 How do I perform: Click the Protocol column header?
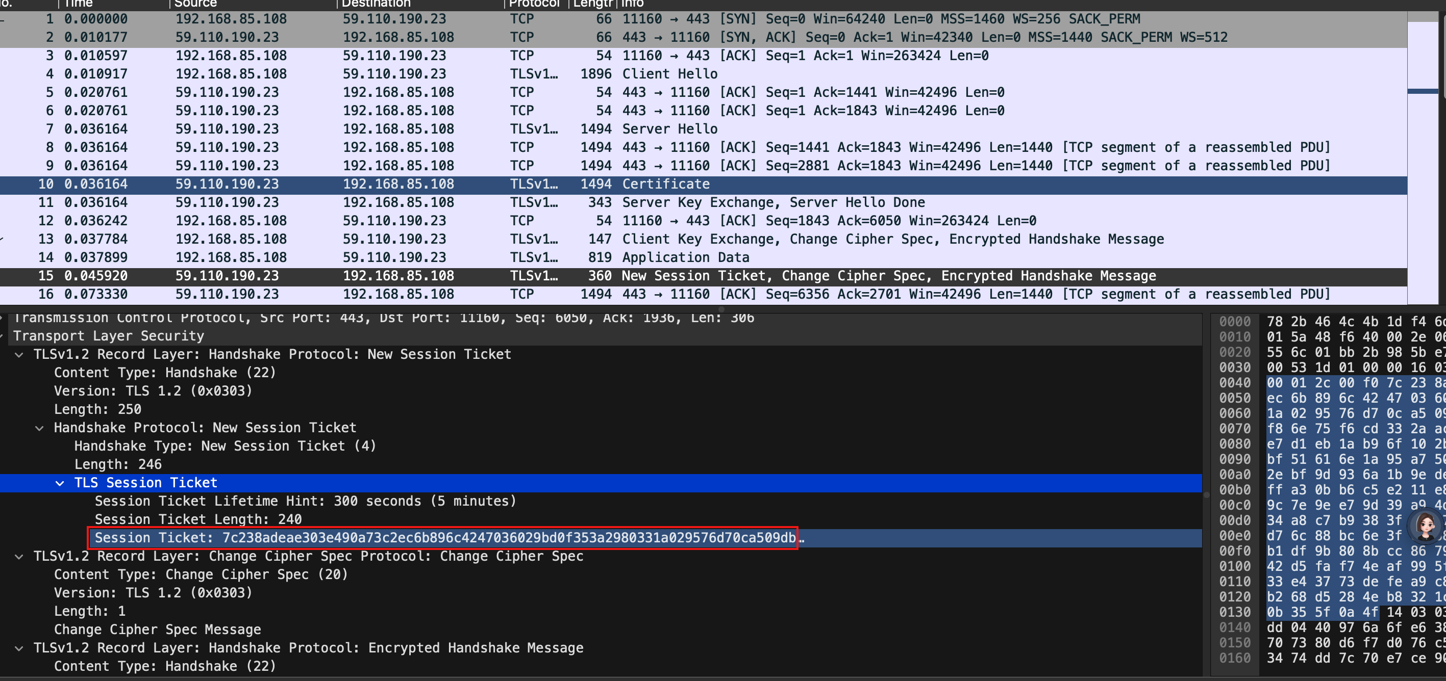coord(533,4)
